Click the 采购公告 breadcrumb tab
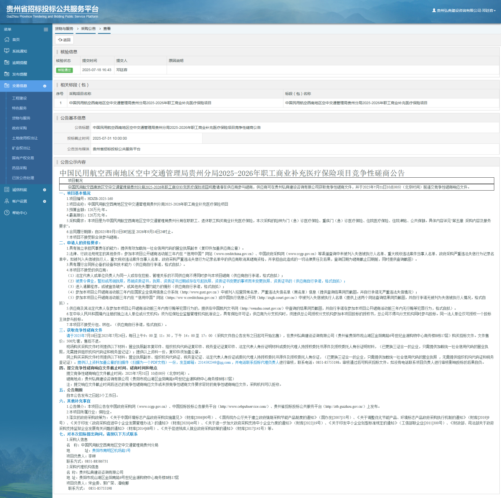This screenshot has width=501, height=498. click(88, 29)
